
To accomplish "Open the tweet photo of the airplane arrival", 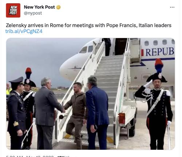I will click(x=90, y=94).
